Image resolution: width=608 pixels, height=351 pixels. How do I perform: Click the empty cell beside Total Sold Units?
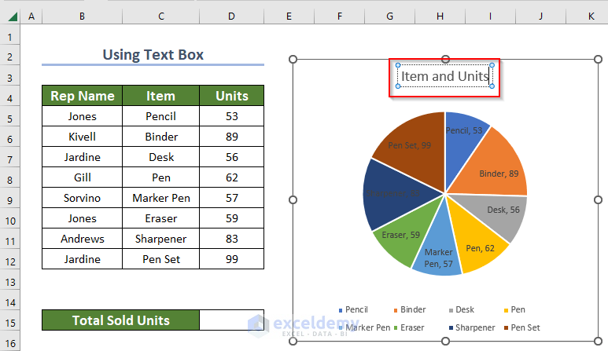pos(232,320)
